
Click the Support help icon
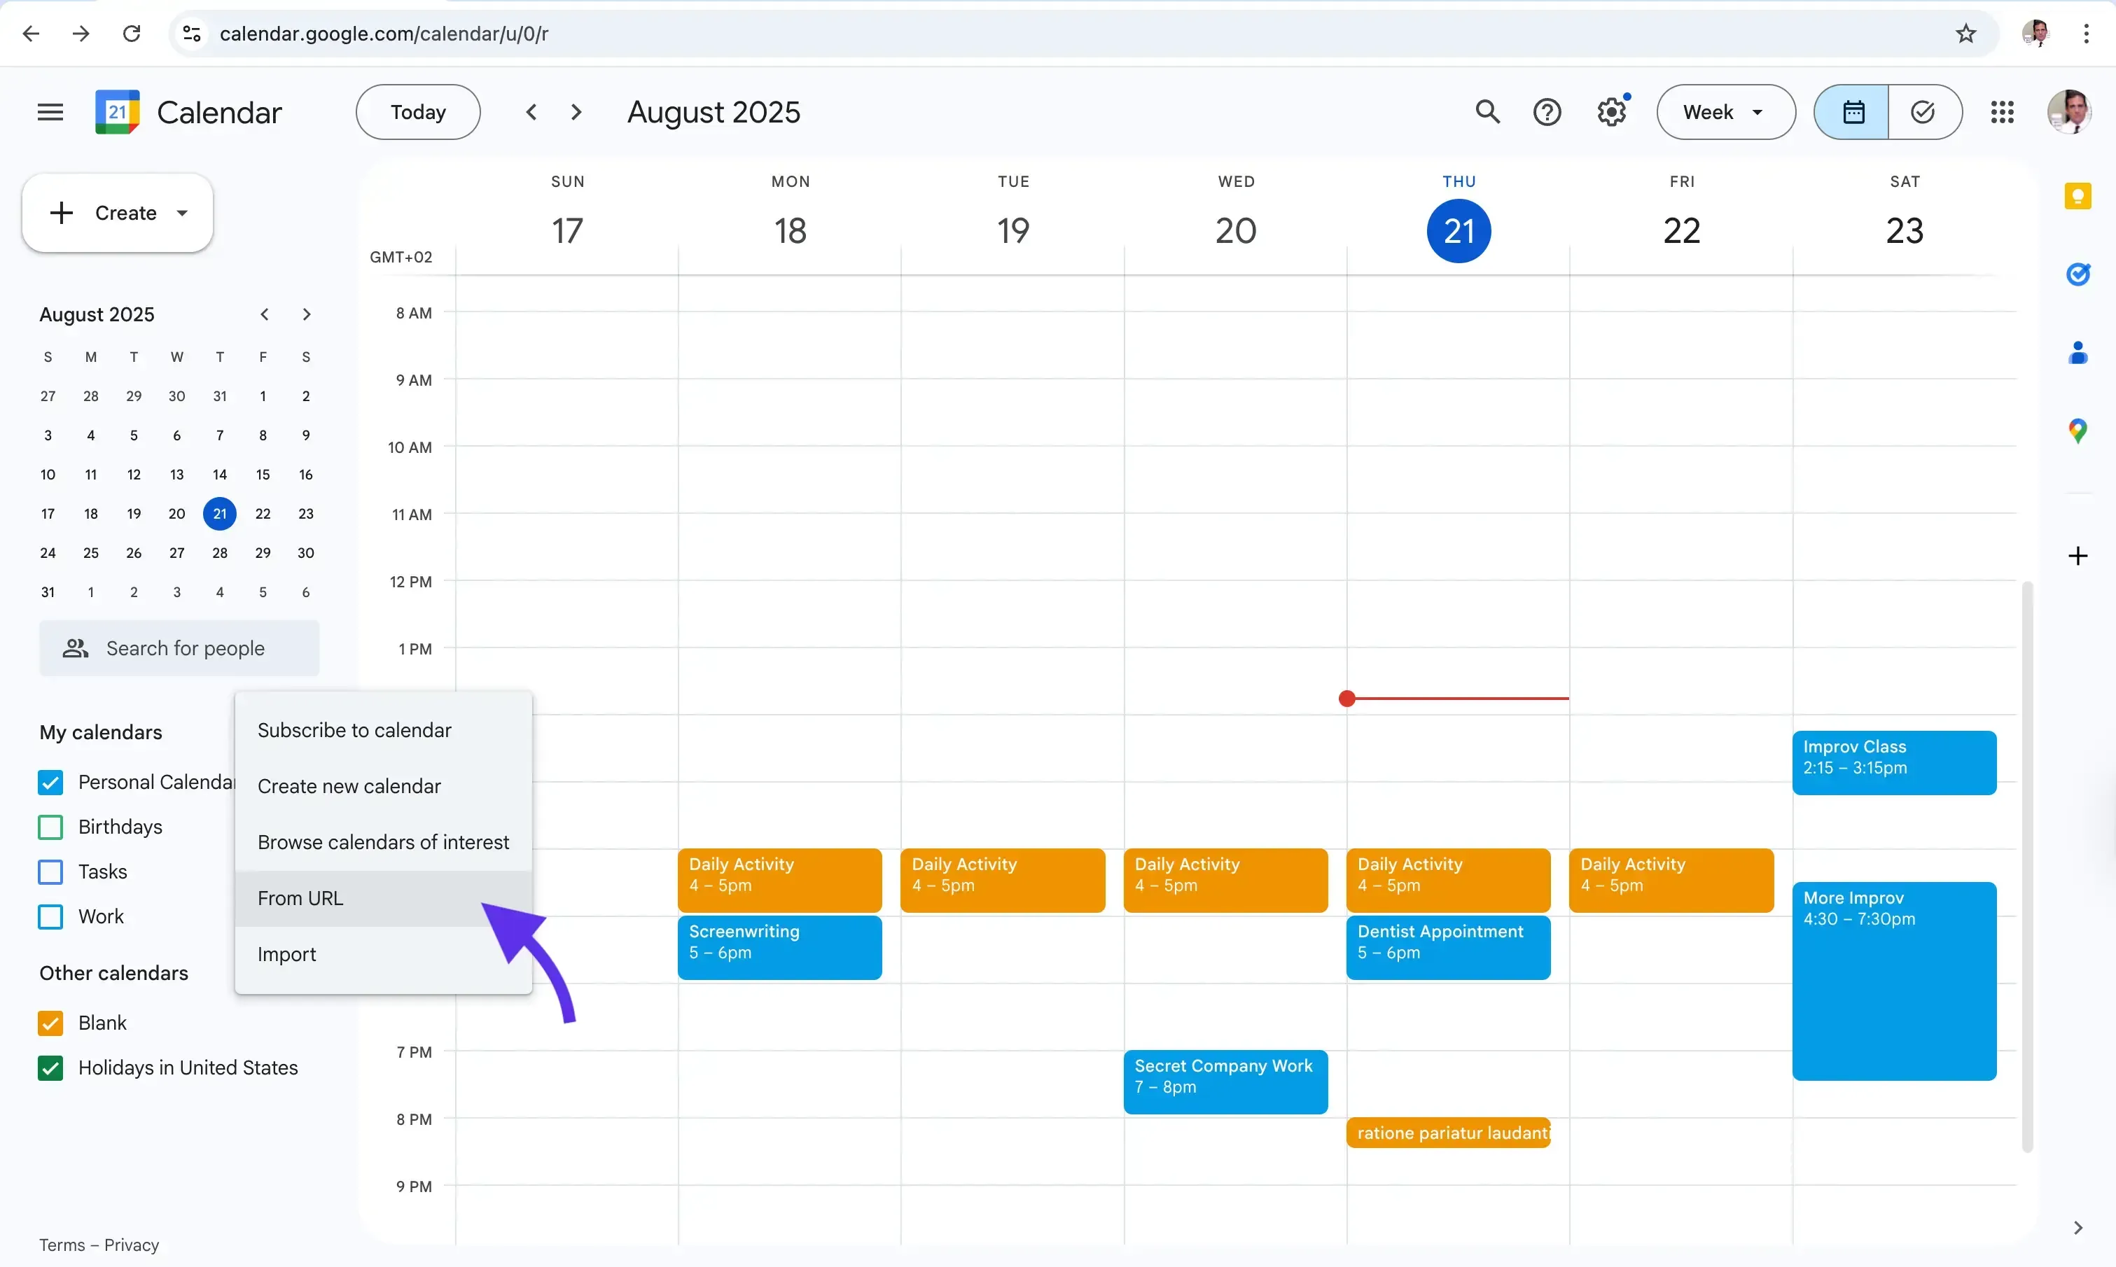[1547, 112]
